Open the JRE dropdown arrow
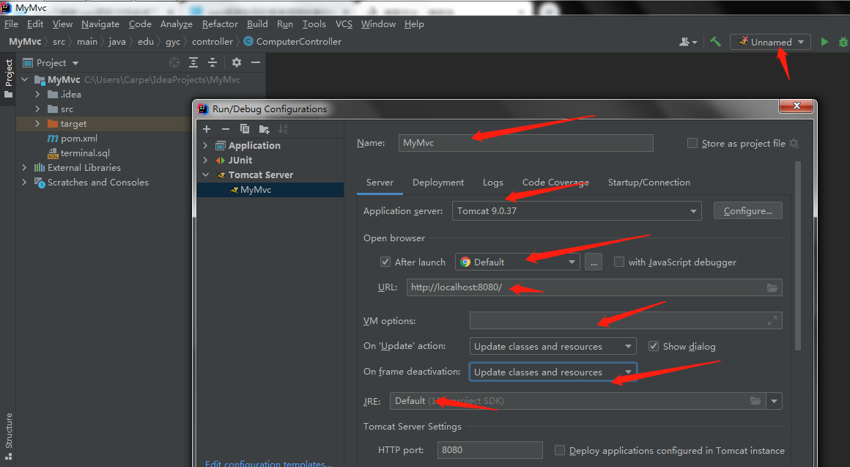Viewport: 850px width, 467px height. [774, 401]
